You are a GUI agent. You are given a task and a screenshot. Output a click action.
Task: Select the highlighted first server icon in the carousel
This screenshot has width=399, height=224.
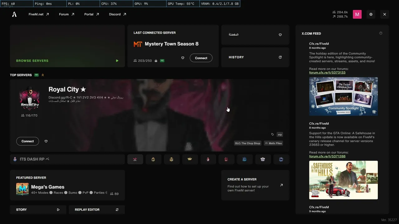(x=135, y=159)
